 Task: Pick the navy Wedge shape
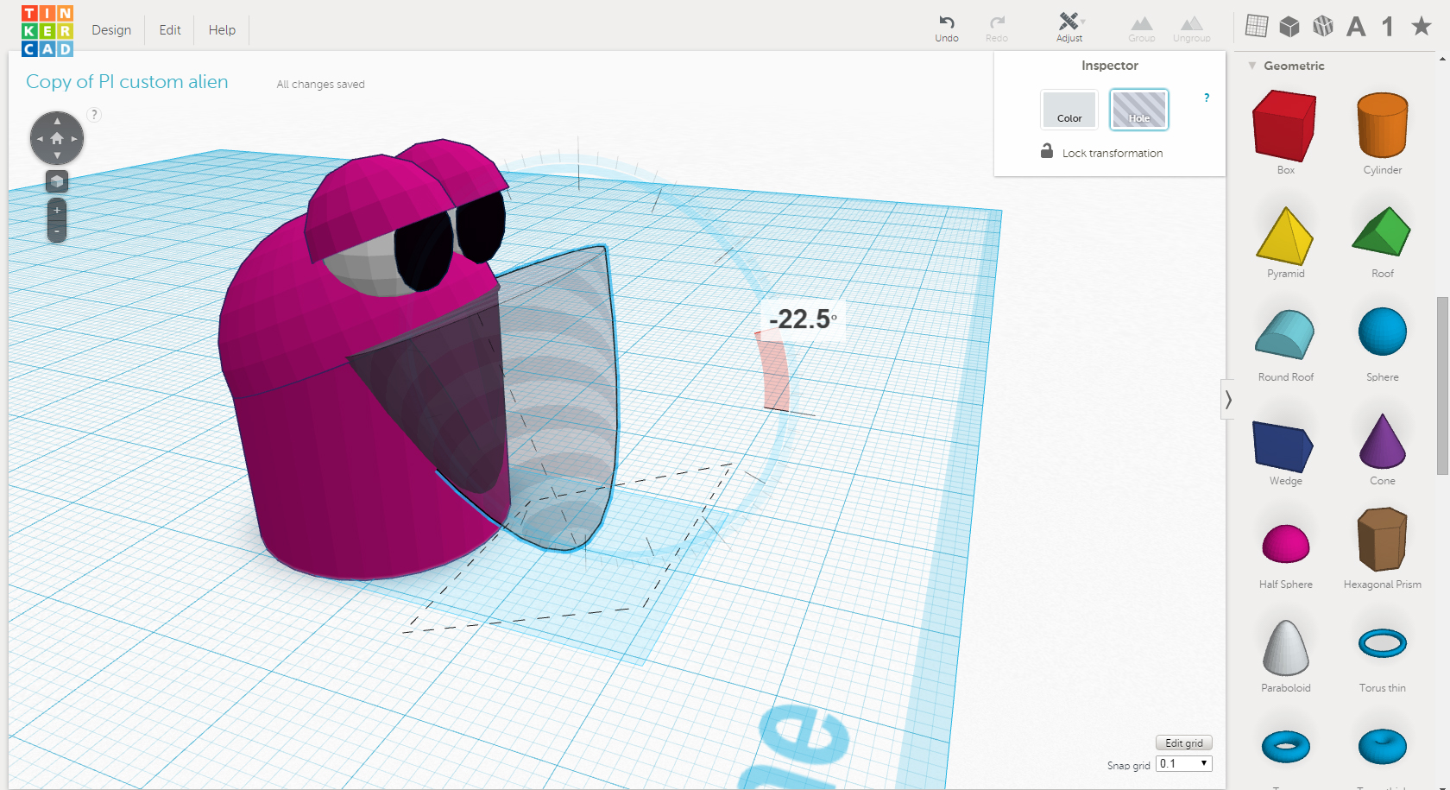coord(1283,446)
